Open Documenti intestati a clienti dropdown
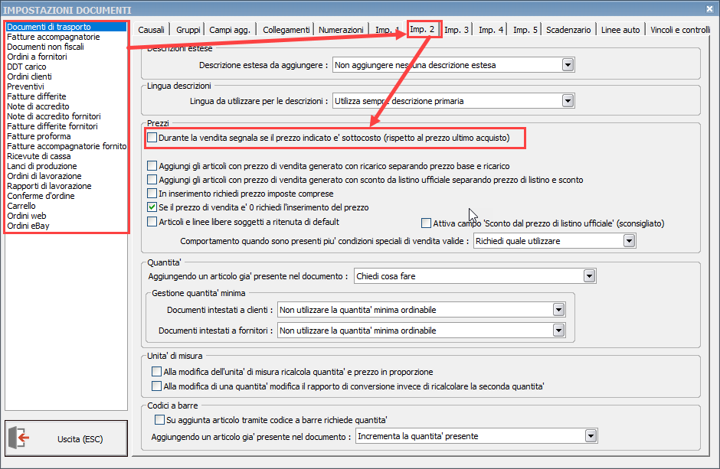Image resolution: width=720 pixels, height=469 pixels. pyautogui.click(x=559, y=310)
